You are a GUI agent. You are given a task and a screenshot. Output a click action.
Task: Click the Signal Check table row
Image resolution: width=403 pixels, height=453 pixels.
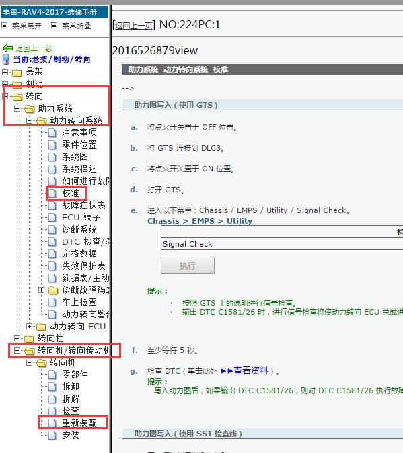click(282, 244)
